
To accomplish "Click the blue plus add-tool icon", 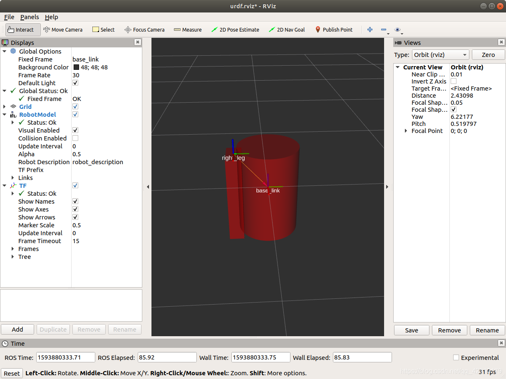I will tap(370, 30).
